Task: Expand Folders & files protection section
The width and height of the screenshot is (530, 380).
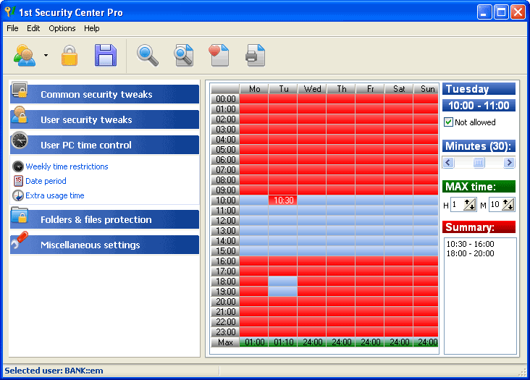Action: 104,219
